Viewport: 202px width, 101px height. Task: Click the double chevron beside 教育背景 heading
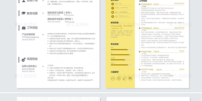pyautogui.click(x=43, y=13)
